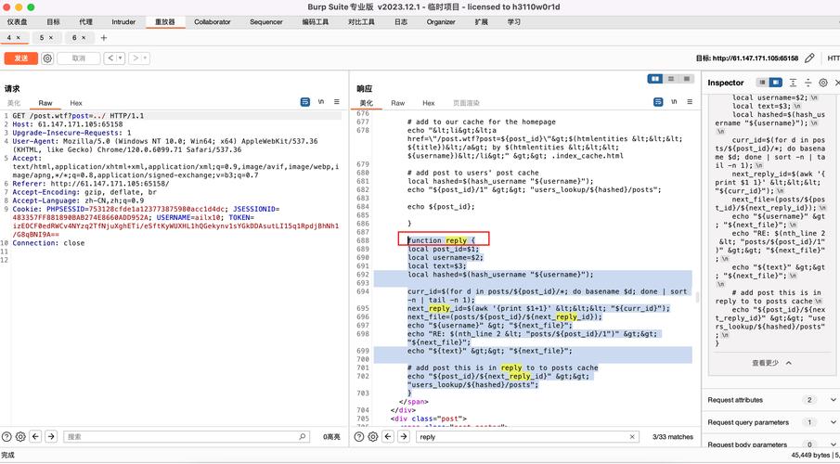This screenshot has width=840, height=464.
Task: Clear the 'reply' search field
Action: click(632, 437)
